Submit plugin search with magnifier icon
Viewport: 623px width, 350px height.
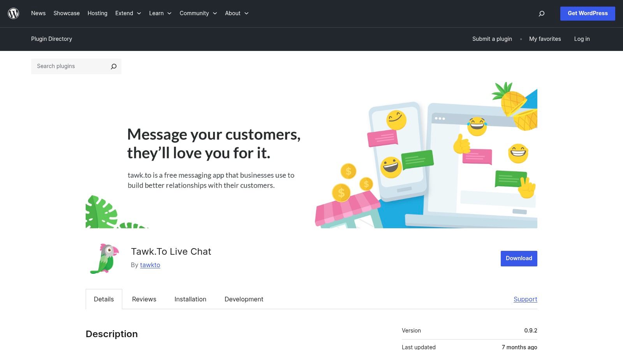(x=114, y=66)
